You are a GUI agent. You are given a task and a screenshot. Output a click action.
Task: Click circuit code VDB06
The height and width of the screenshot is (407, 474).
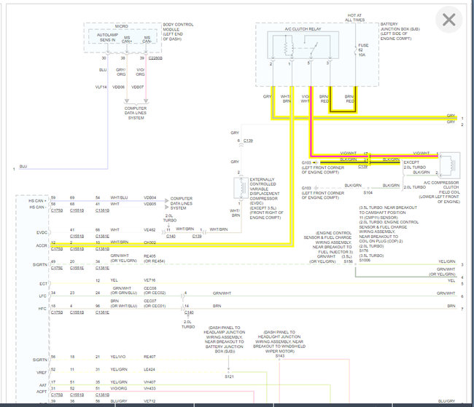[x=118, y=87]
